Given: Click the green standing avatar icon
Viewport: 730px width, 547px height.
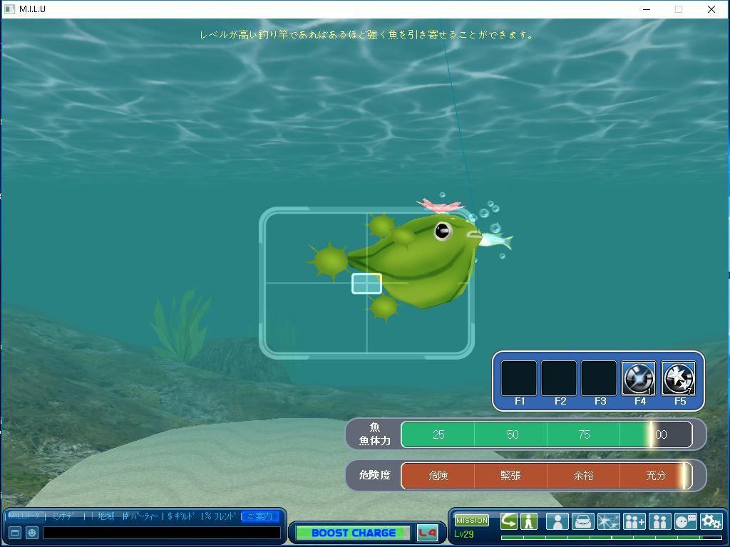Looking at the screenshot, I should 528,521.
